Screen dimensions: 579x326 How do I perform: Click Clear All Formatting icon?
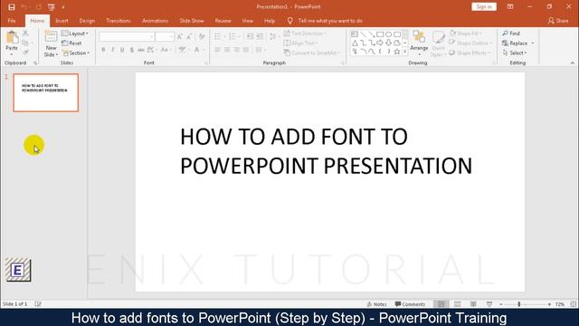coord(202,36)
